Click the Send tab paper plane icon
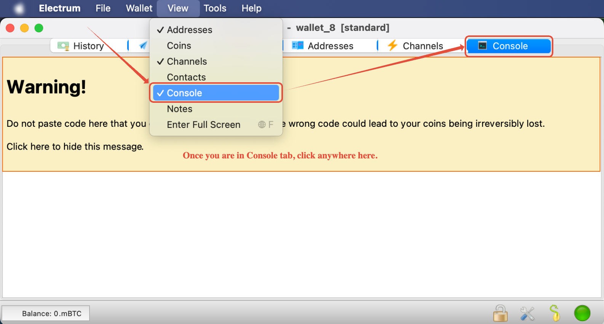The image size is (604, 324). click(x=143, y=46)
